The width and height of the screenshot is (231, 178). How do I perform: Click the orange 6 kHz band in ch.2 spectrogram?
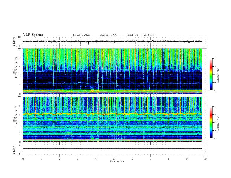[x=112, y=114]
